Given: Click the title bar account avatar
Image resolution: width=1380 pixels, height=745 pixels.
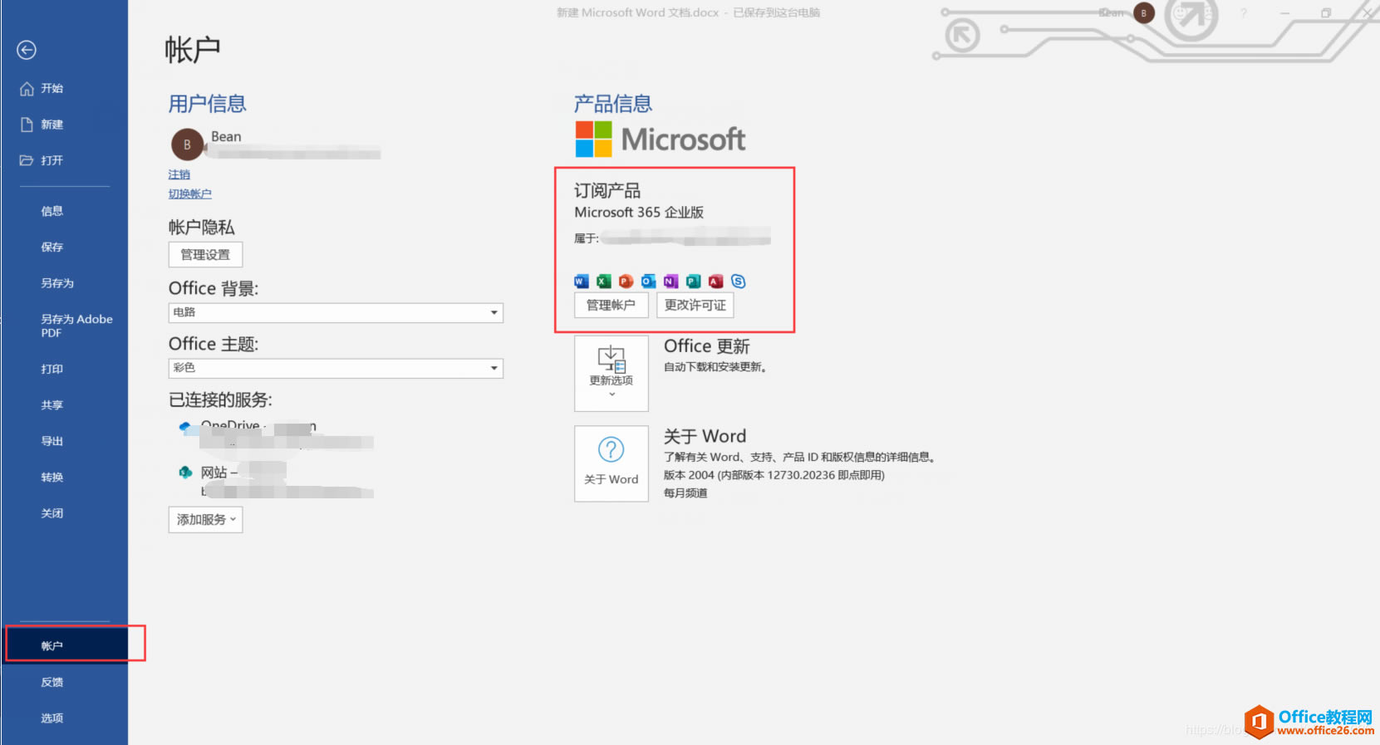Looking at the screenshot, I should [x=1144, y=13].
